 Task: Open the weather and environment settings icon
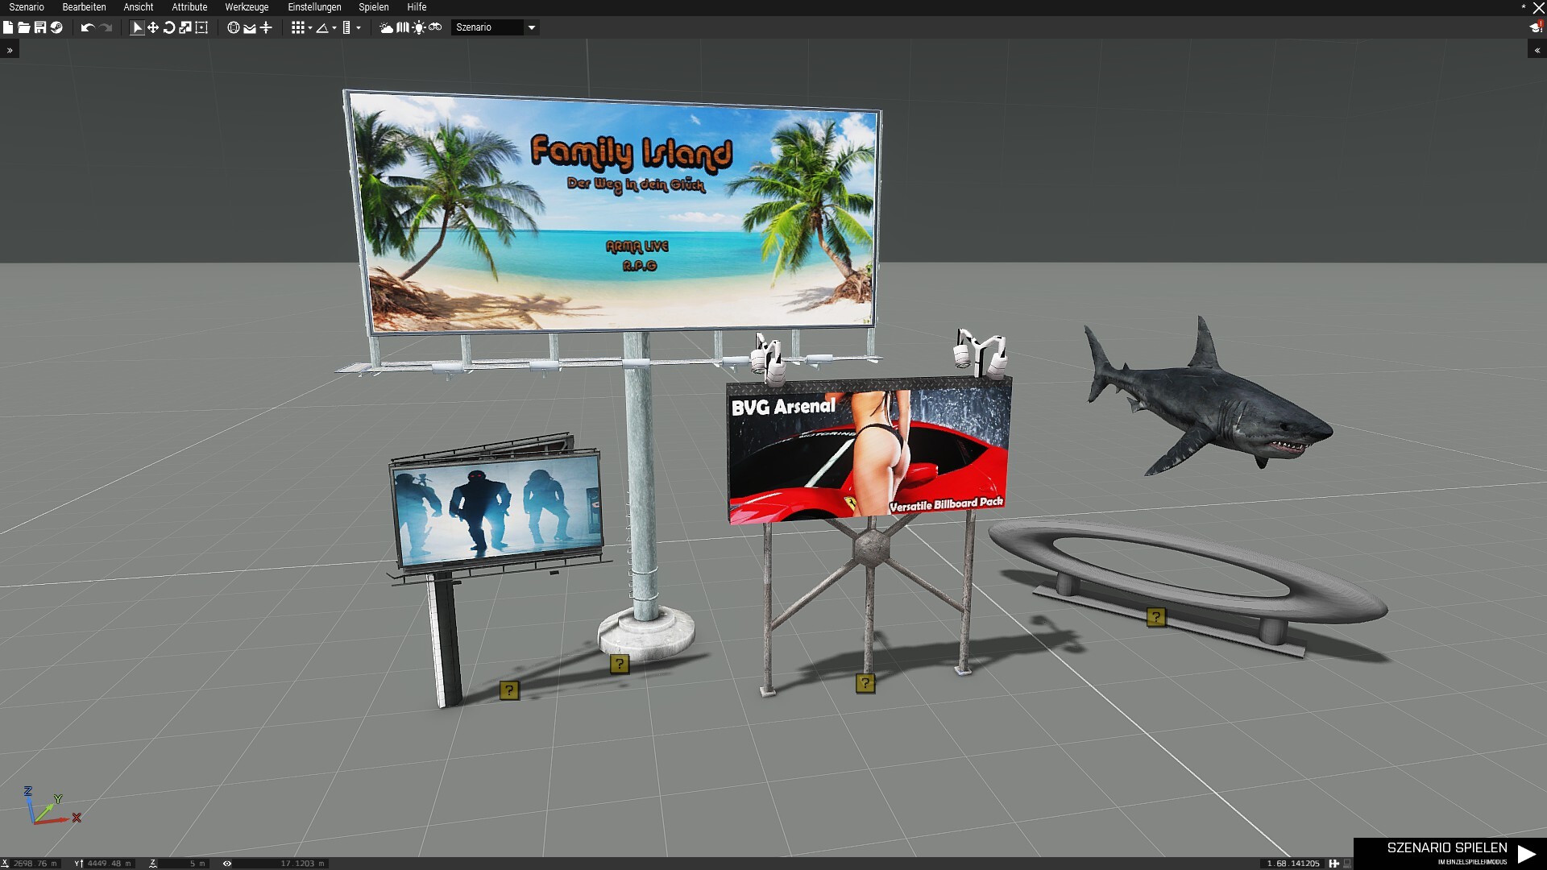[x=387, y=27]
